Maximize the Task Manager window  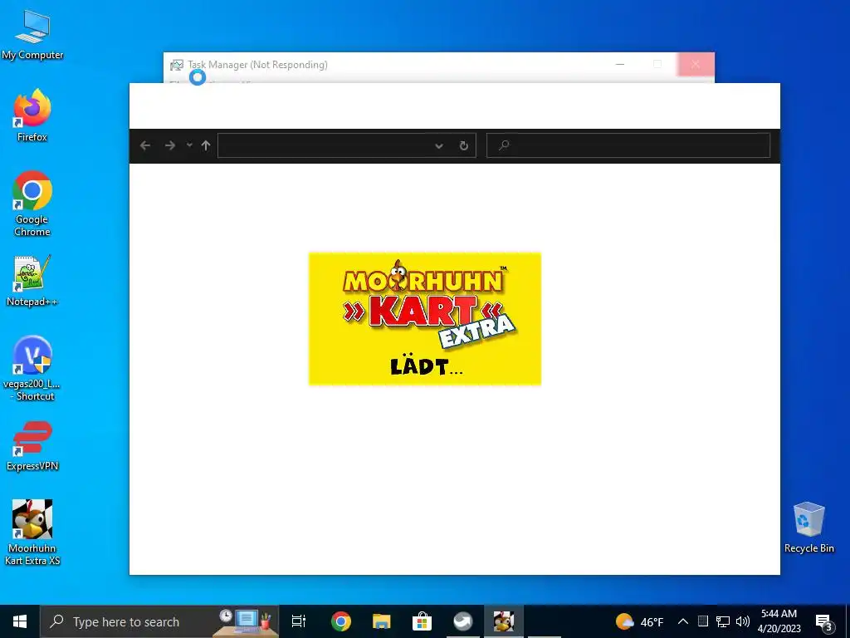coord(657,65)
